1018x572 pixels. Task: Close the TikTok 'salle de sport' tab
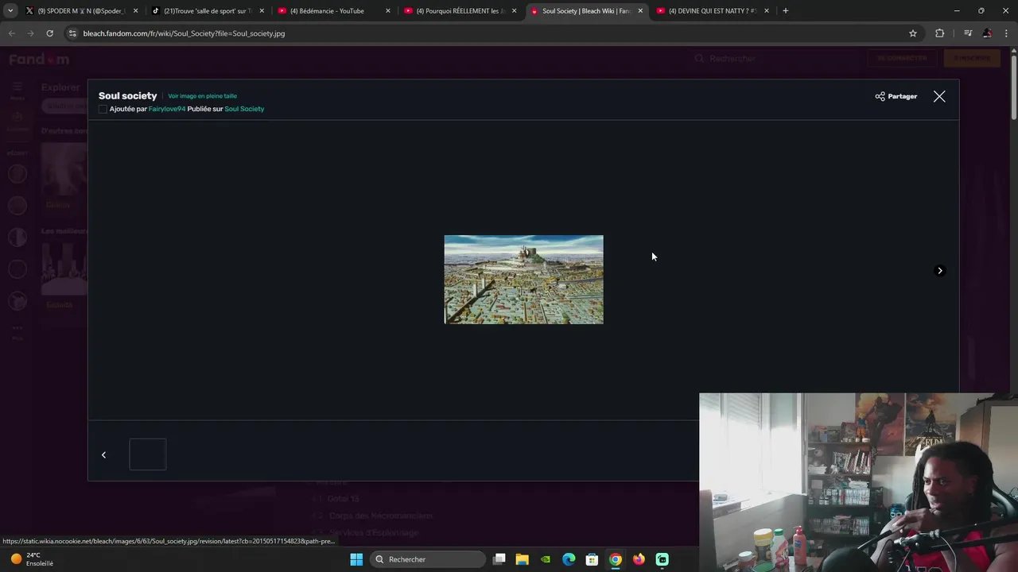coord(262,11)
